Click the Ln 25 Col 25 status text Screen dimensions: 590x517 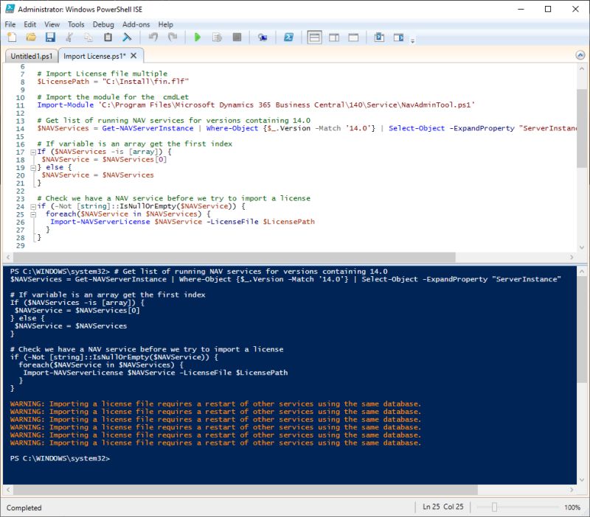pyautogui.click(x=443, y=507)
